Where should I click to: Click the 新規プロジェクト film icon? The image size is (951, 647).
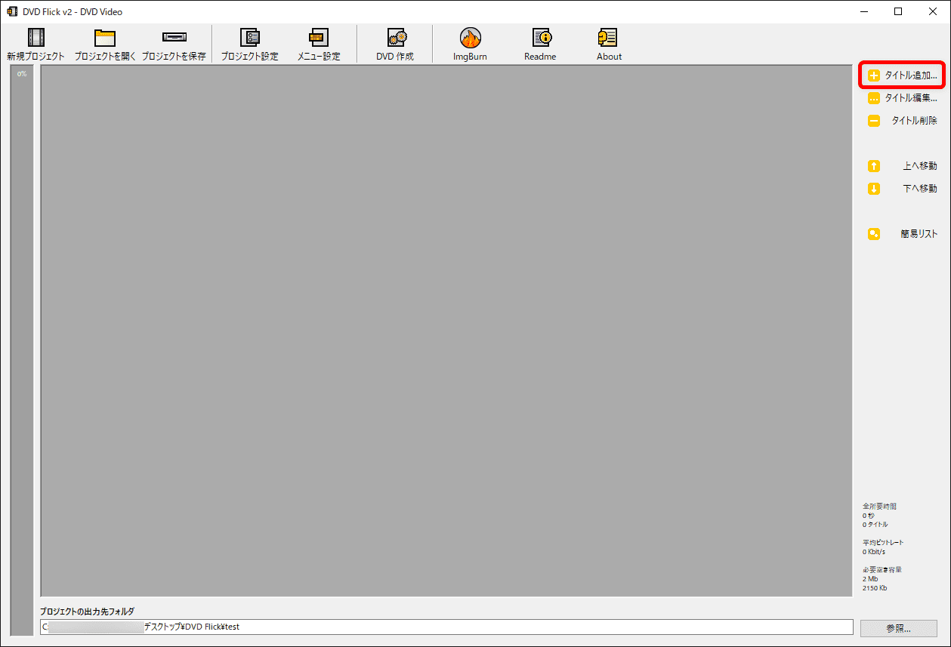click(x=36, y=38)
